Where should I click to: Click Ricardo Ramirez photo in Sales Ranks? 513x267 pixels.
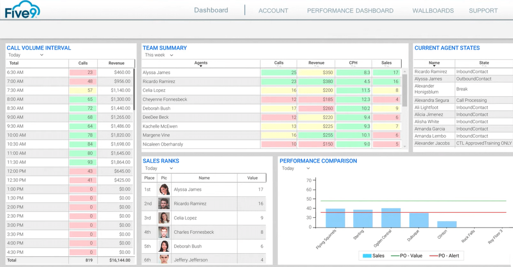[x=164, y=204]
